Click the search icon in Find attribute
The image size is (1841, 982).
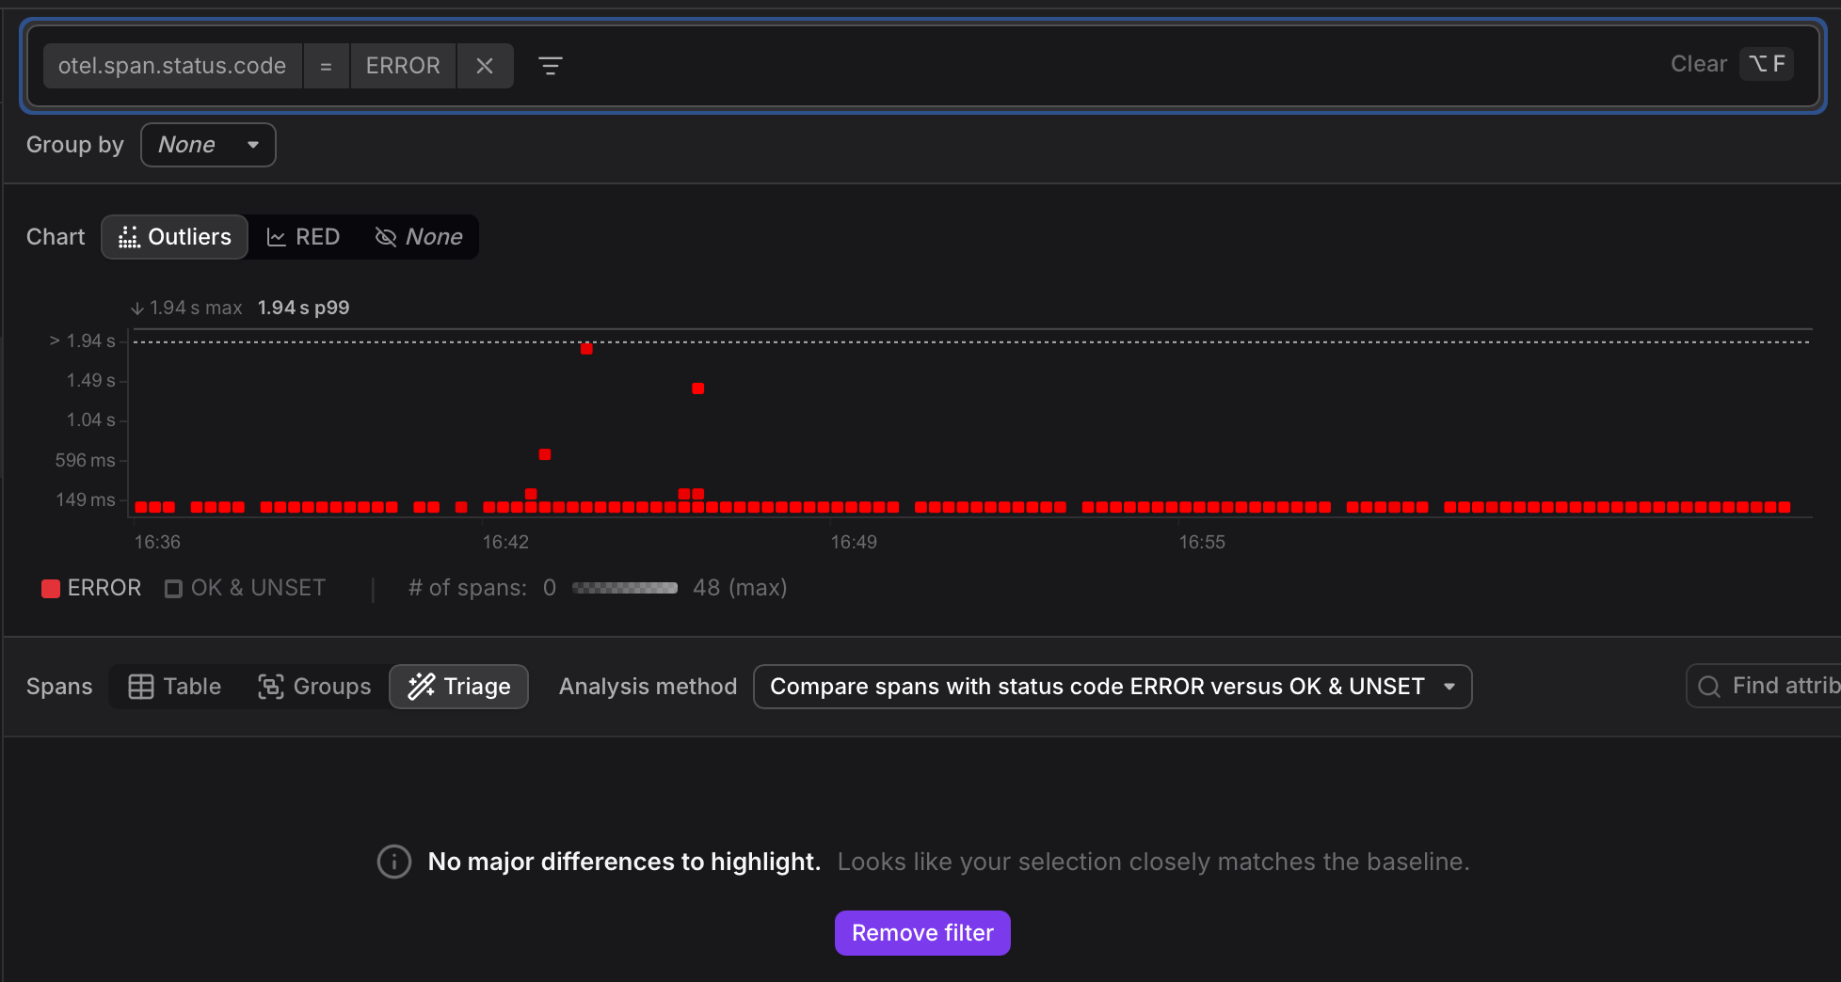click(1708, 687)
